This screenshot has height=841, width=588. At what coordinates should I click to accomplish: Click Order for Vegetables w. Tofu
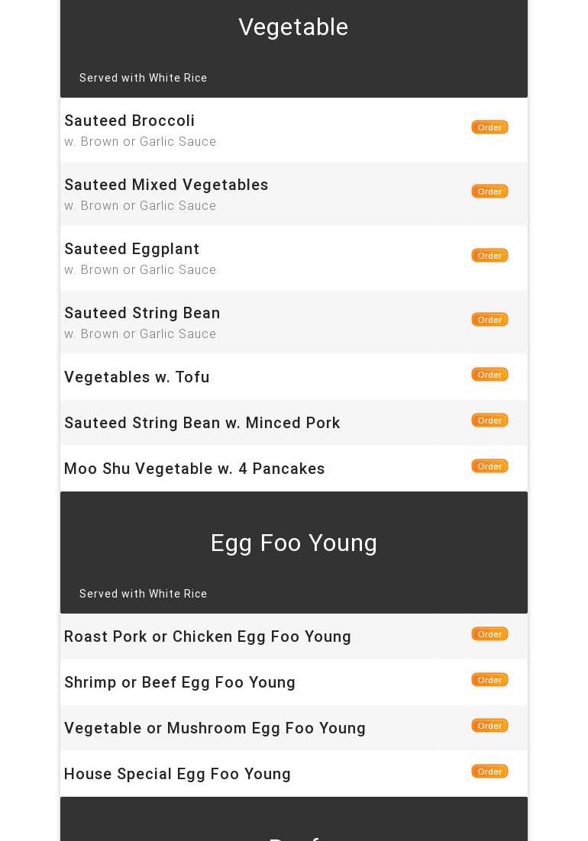[489, 375]
